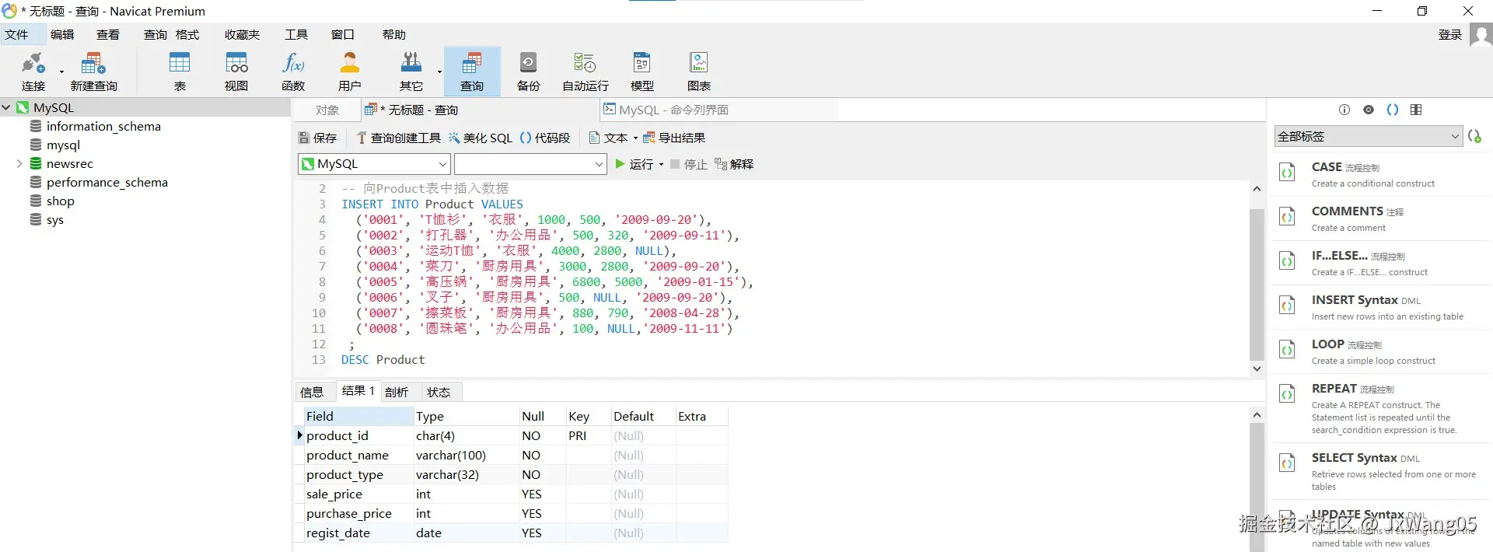This screenshot has height=552, width=1493.
Task: Click 导出结果 export results button
Action: point(673,138)
